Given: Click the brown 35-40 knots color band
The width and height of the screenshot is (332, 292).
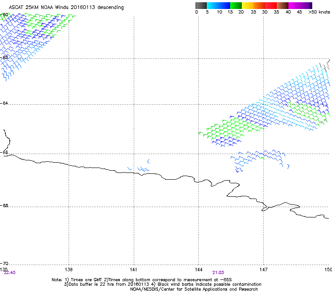Looking at the screenshot, I should 283,5.
